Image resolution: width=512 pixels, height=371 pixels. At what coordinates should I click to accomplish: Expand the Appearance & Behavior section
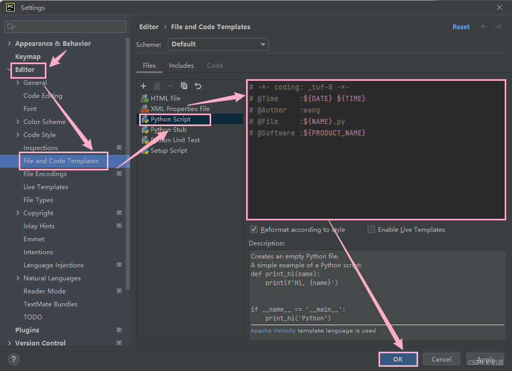pyautogui.click(x=9, y=43)
